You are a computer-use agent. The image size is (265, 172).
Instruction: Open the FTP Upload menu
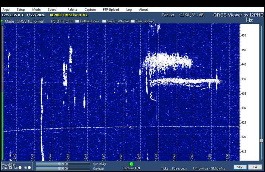pyautogui.click(x=111, y=10)
